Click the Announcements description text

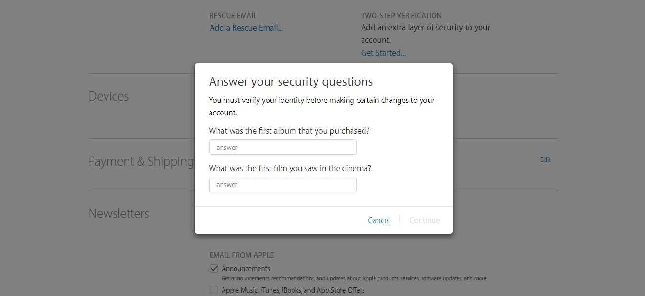coord(354,278)
